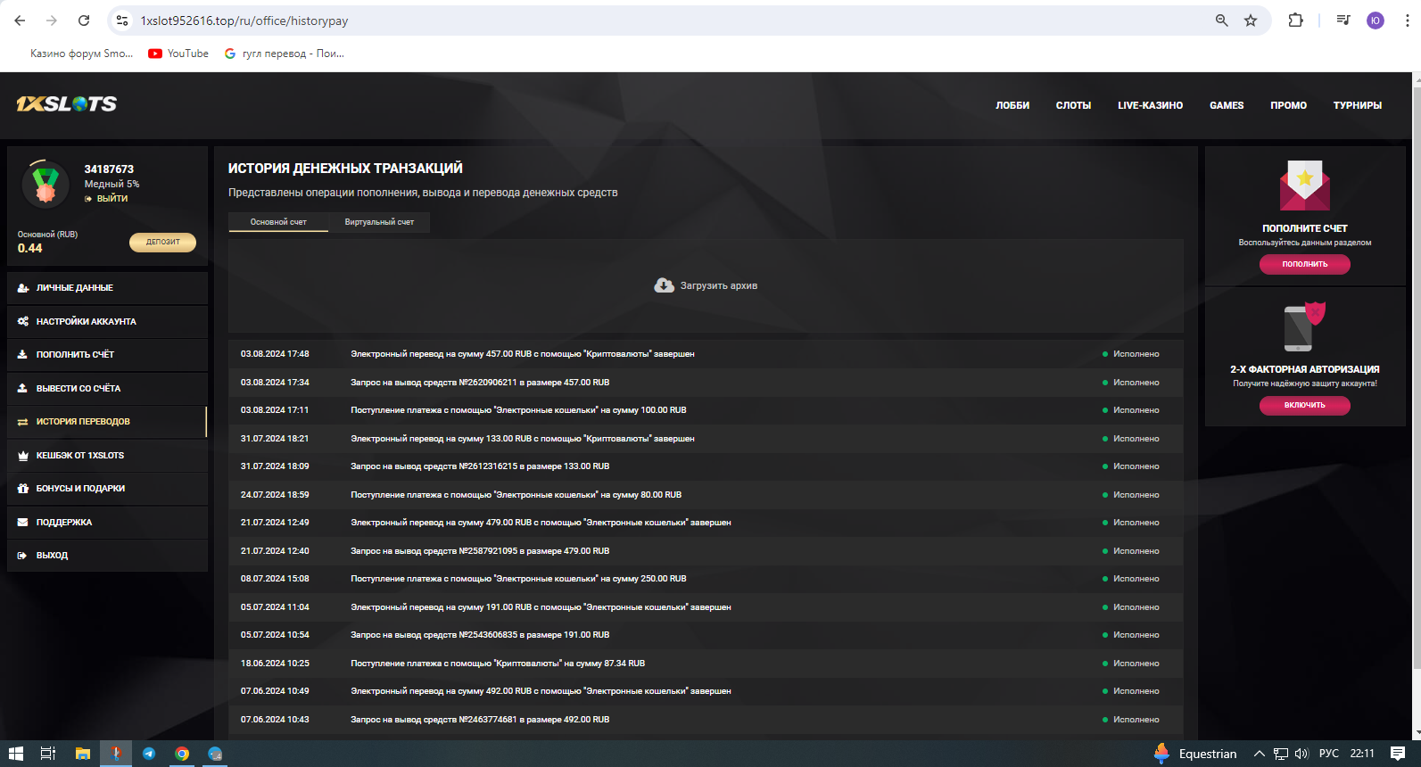Click "Исполнено" status in the 31.07.2024 18:21 row
The width and height of the screenshot is (1421, 767).
1136,439
